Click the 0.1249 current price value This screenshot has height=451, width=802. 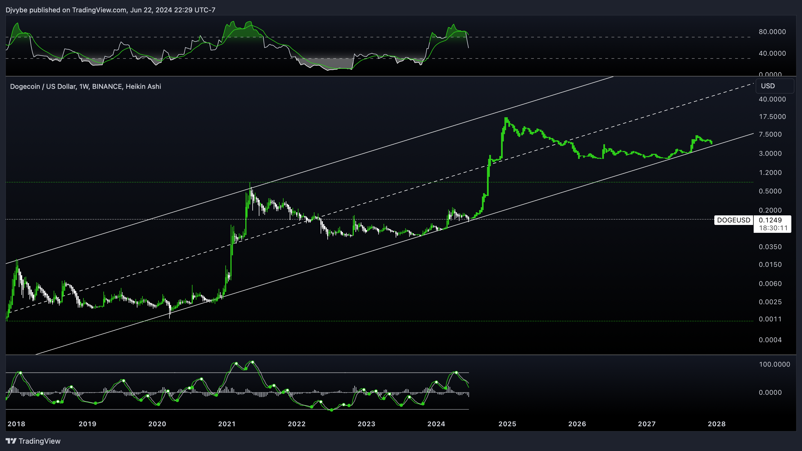770,220
